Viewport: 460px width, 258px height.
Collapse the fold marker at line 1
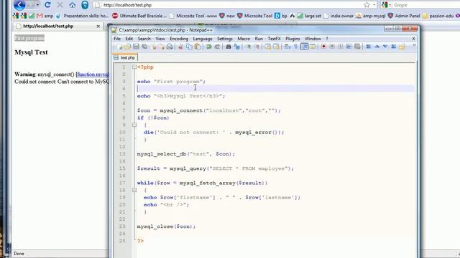[134, 67]
